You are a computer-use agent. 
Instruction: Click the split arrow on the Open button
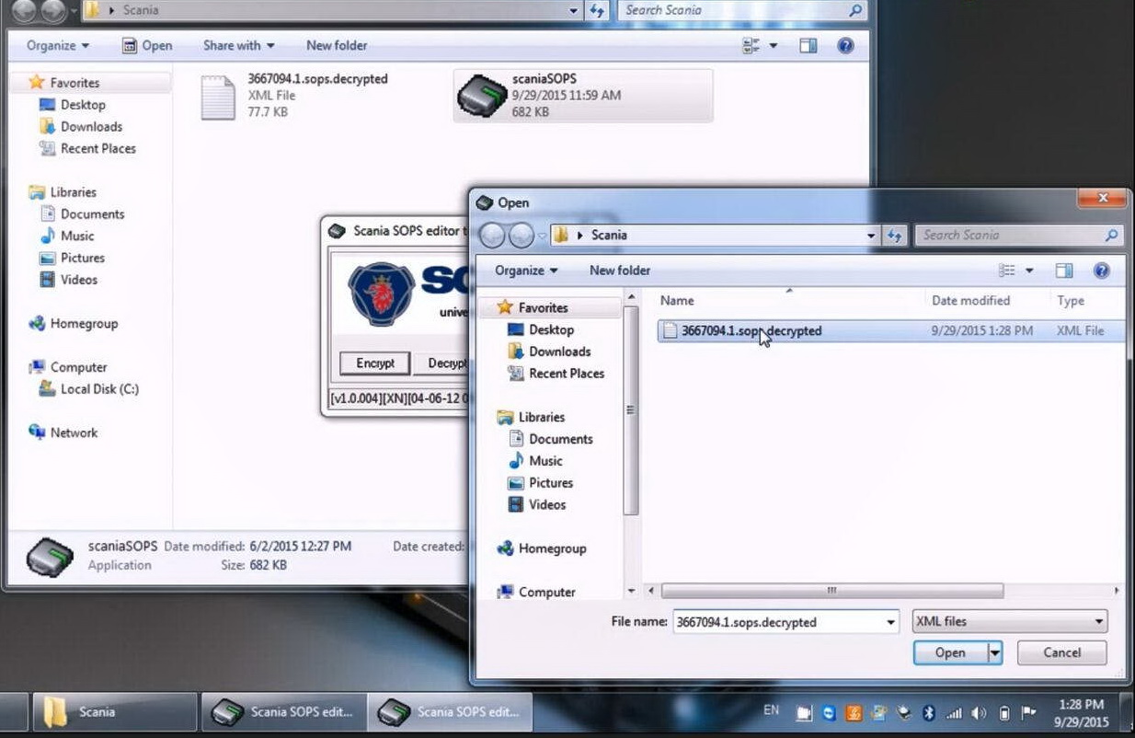tap(994, 652)
